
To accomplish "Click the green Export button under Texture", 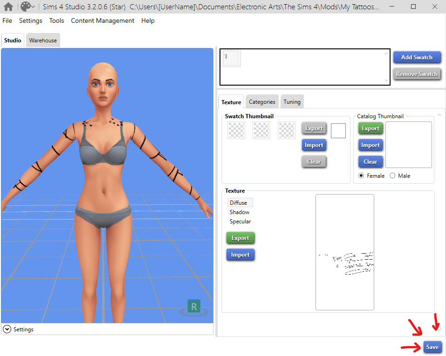I will 240,238.
